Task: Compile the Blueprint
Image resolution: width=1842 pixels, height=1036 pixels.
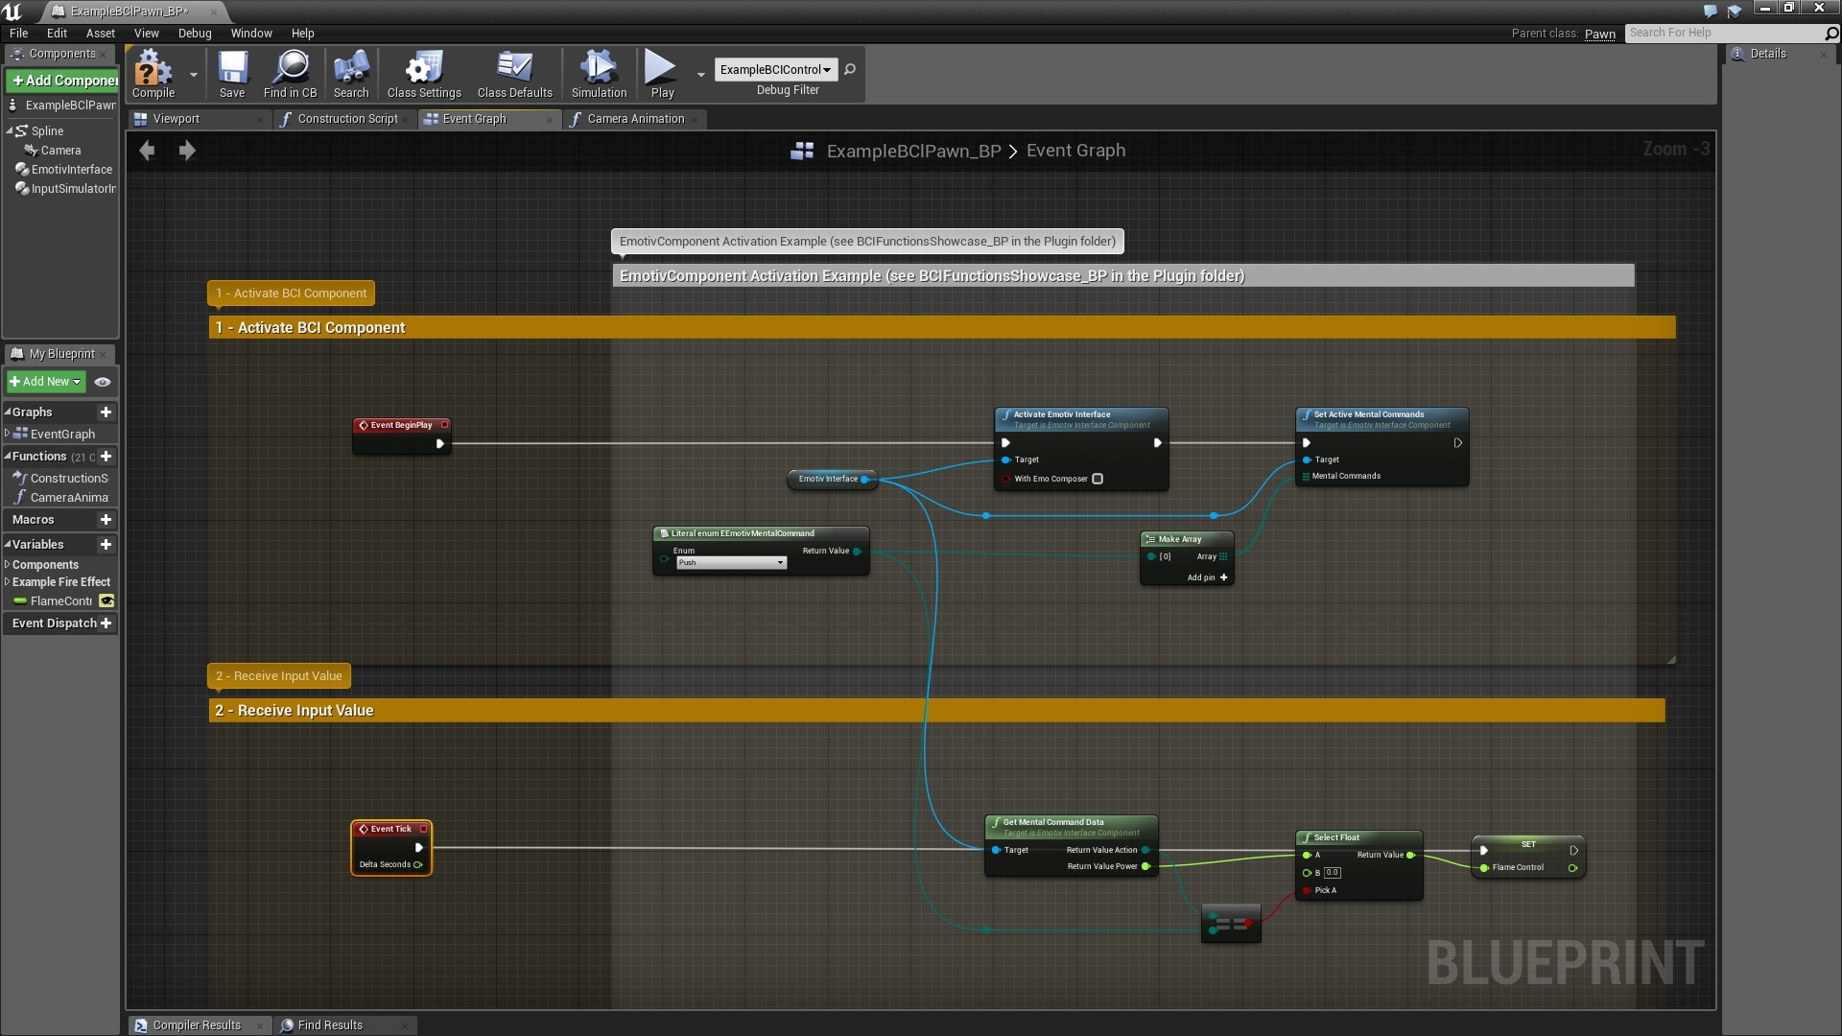Action: pos(153,74)
